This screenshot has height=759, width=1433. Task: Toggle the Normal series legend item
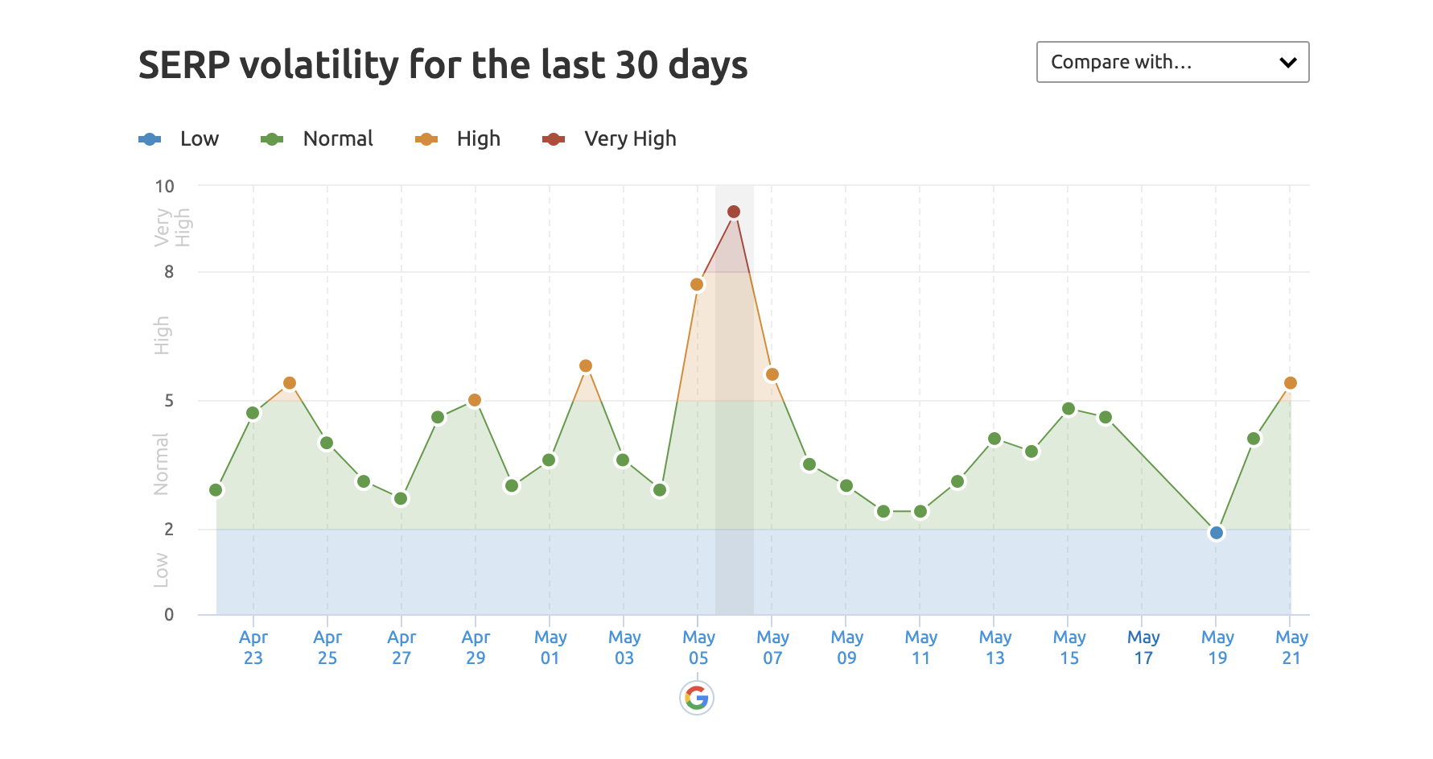pyautogui.click(x=317, y=139)
